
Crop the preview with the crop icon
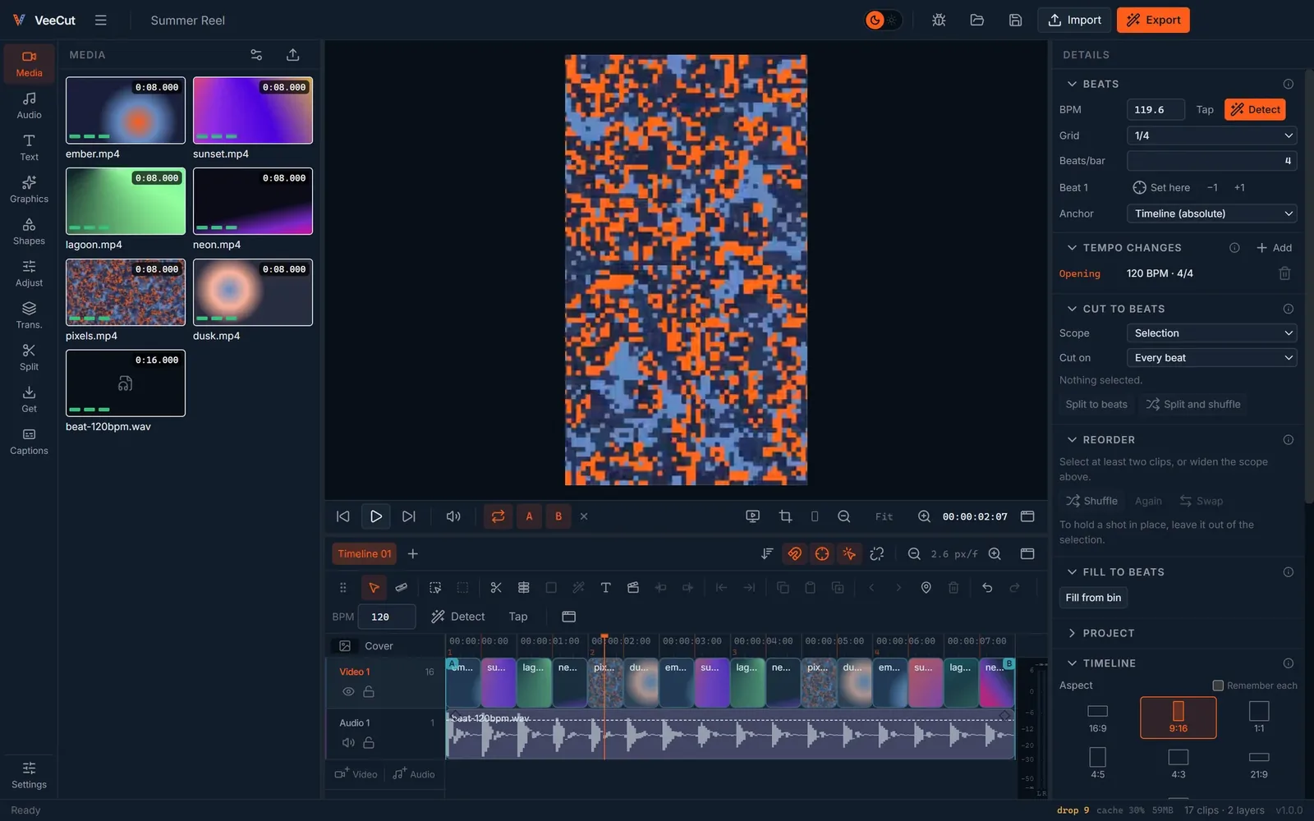[786, 516]
